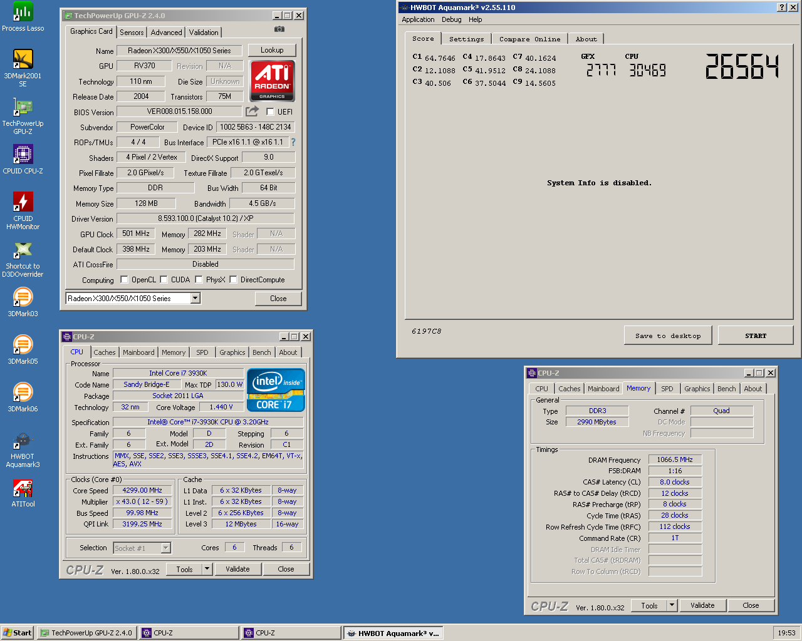Click the DRAM Frequency value 1066.5 MHz
The image size is (802, 641).
(x=675, y=459)
